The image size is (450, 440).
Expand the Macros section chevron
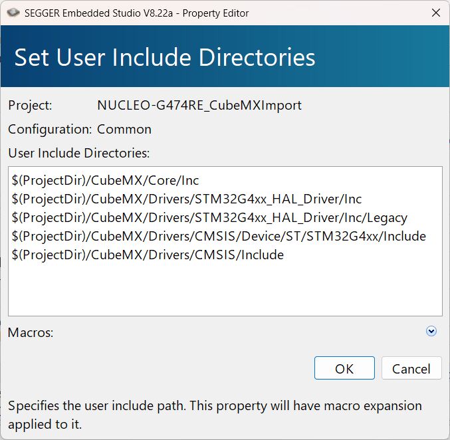[x=431, y=331]
